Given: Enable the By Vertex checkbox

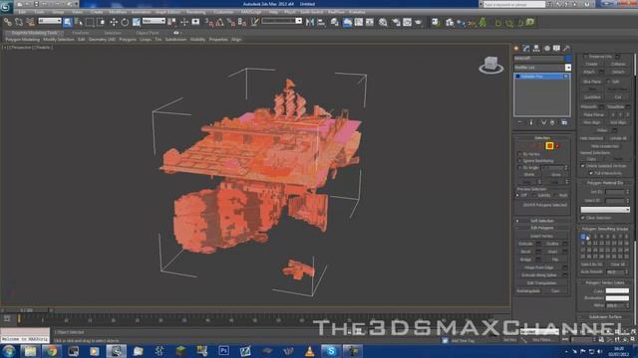Looking at the screenshot, I should click(519, 154).
